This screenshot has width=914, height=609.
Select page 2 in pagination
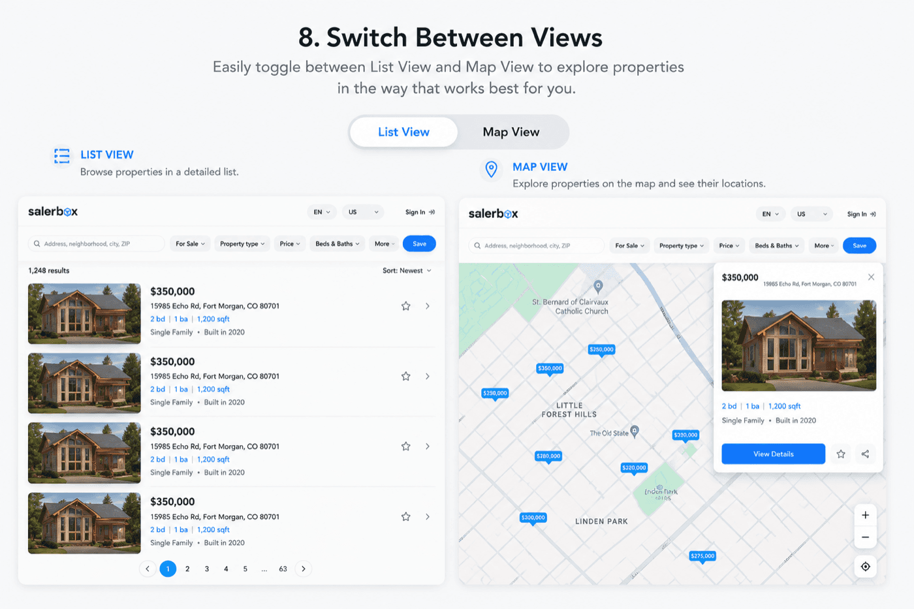[187, 569]
